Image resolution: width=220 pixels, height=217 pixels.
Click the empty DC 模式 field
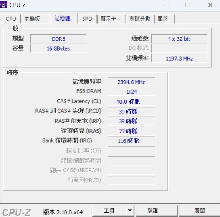pyautogui.click(x=179, y=48)
